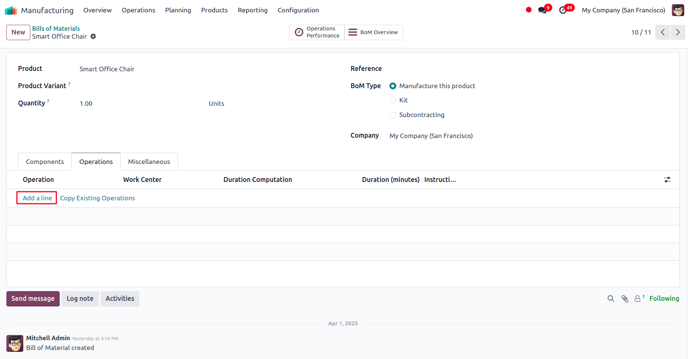Choose Manufacture this product option
This screenshot has height=359, width=688.
tap(392, 86)
